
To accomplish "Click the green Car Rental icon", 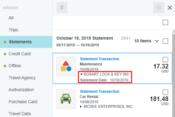I will (66, 99).
